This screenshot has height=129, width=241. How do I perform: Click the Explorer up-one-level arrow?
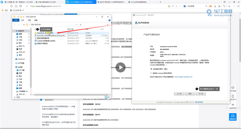click(24, 25)
